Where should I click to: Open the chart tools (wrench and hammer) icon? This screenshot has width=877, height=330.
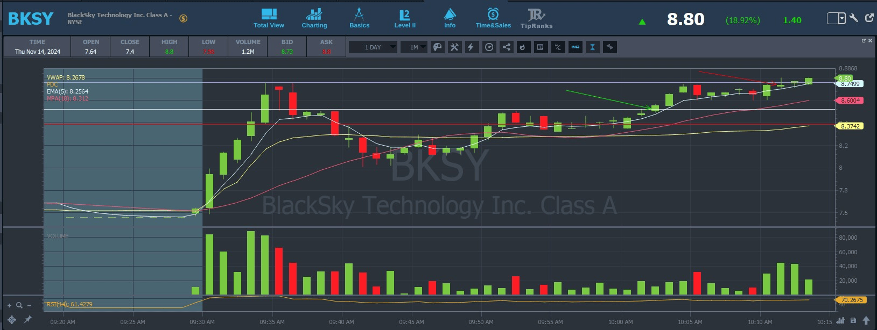point(455,47)
